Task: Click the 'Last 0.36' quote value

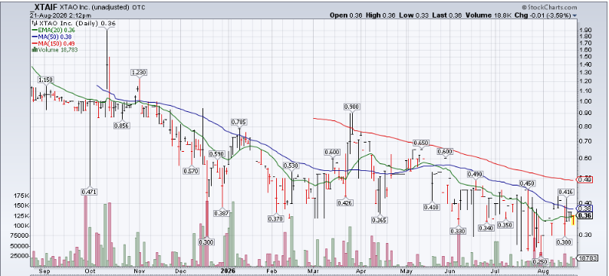Action: pos(448,15)
